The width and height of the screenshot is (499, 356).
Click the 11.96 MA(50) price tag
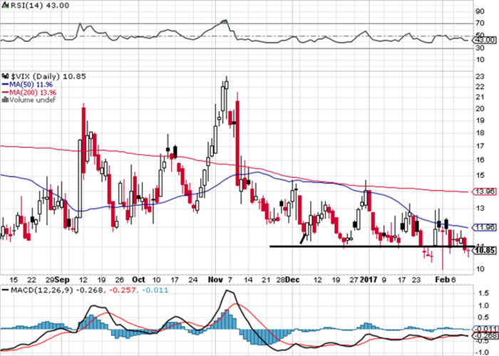click(x=485, y=227)
